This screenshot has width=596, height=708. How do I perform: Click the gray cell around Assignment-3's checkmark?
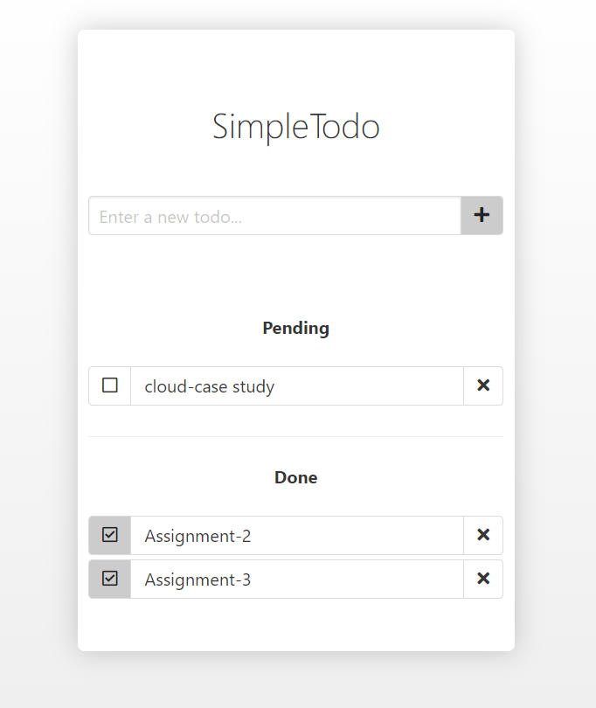tap(110, 579)
